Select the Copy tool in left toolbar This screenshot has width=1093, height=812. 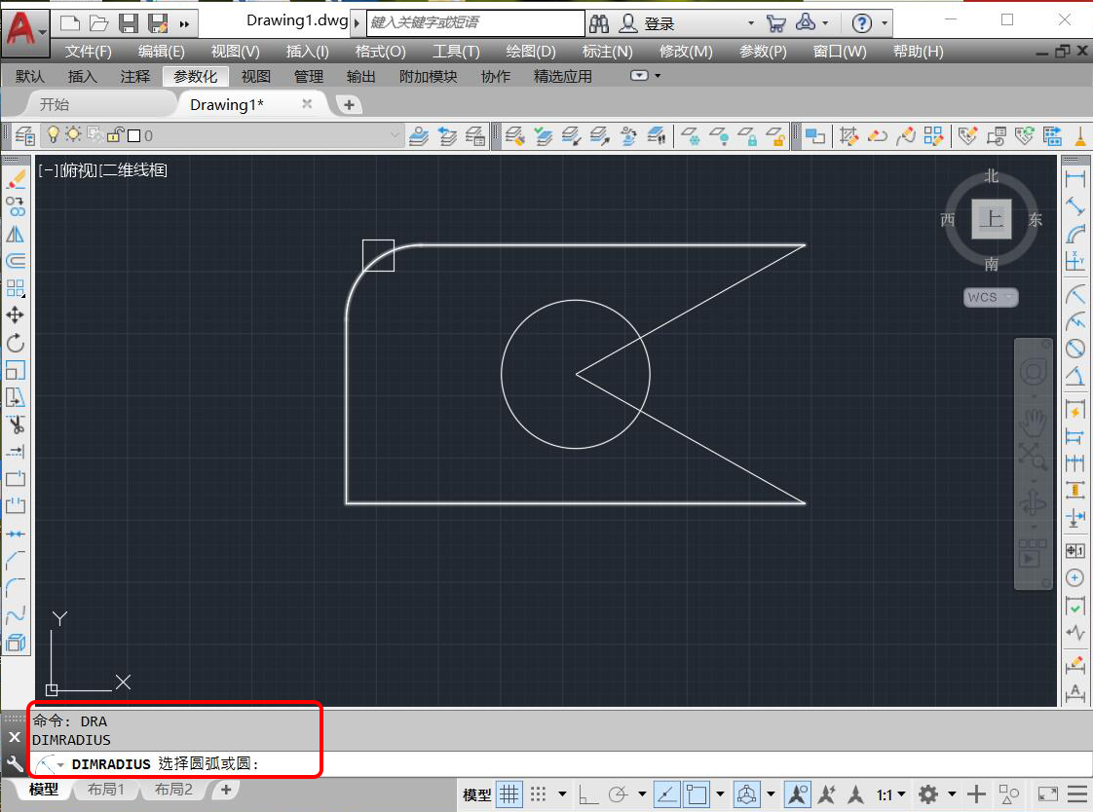(16, 206)
